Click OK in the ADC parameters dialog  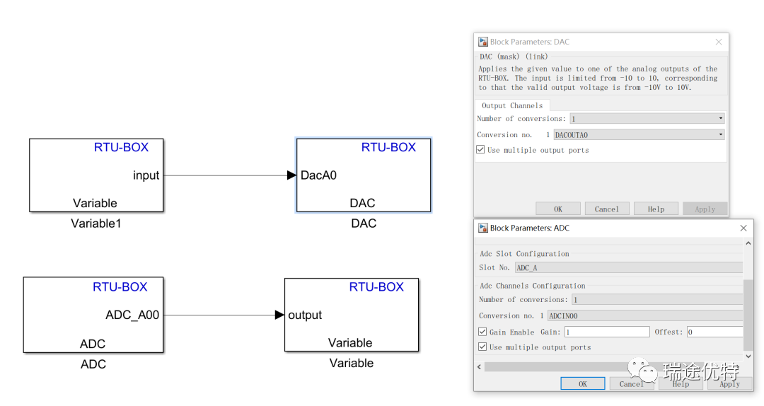click(x=583, y=383)
